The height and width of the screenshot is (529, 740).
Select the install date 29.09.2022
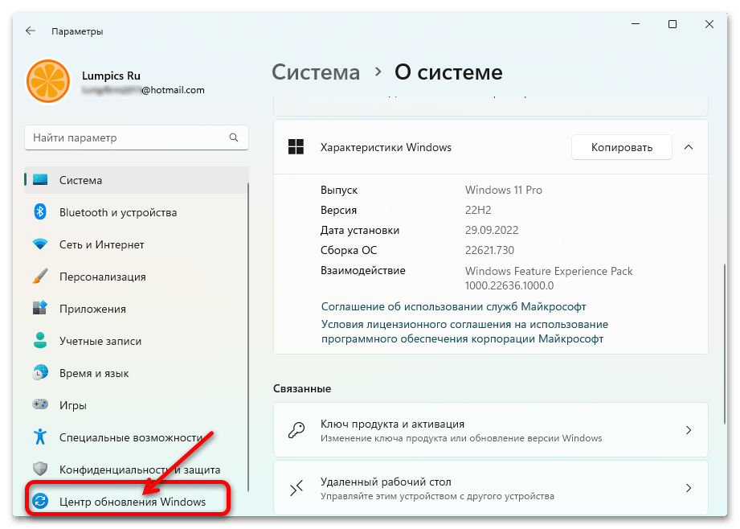pos(492,230)
